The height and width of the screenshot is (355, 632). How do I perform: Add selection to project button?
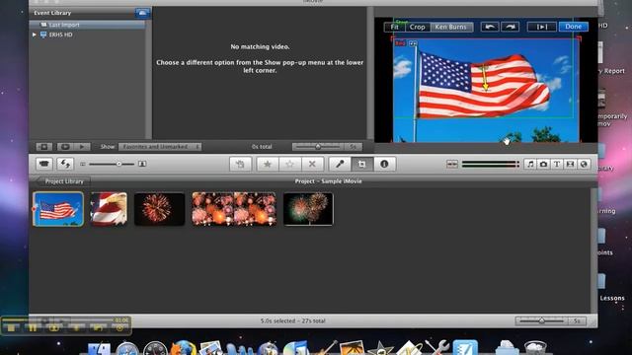pos(240,164)
